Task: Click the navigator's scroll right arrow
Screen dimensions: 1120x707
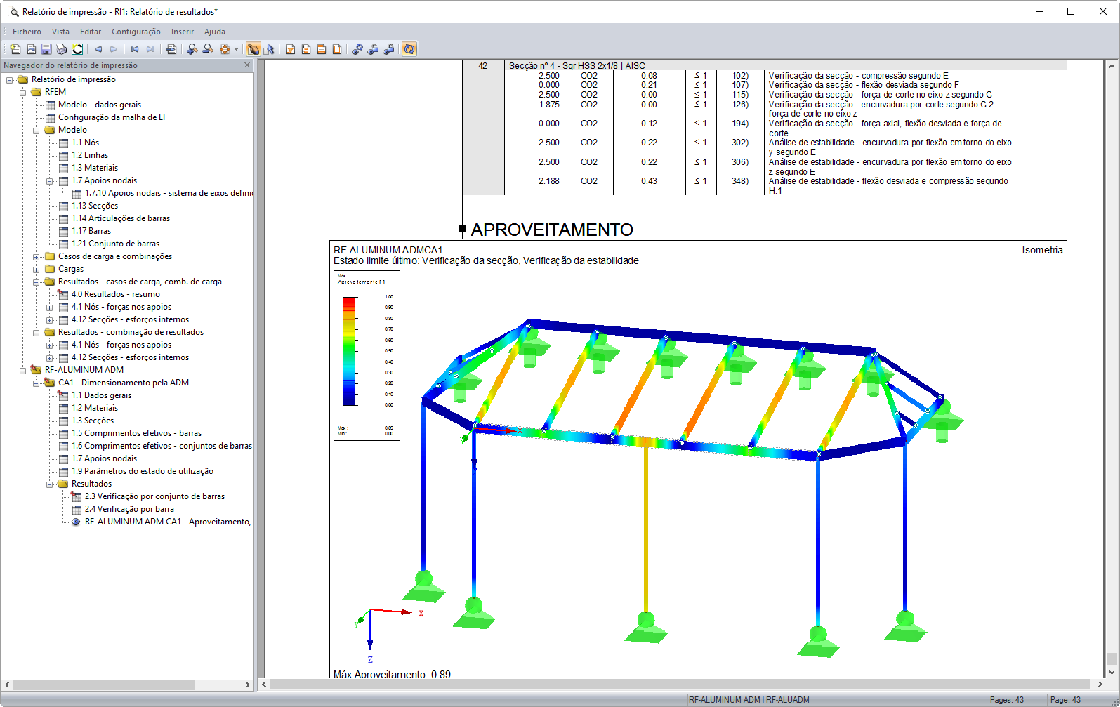Action: [x=247, y=685]
